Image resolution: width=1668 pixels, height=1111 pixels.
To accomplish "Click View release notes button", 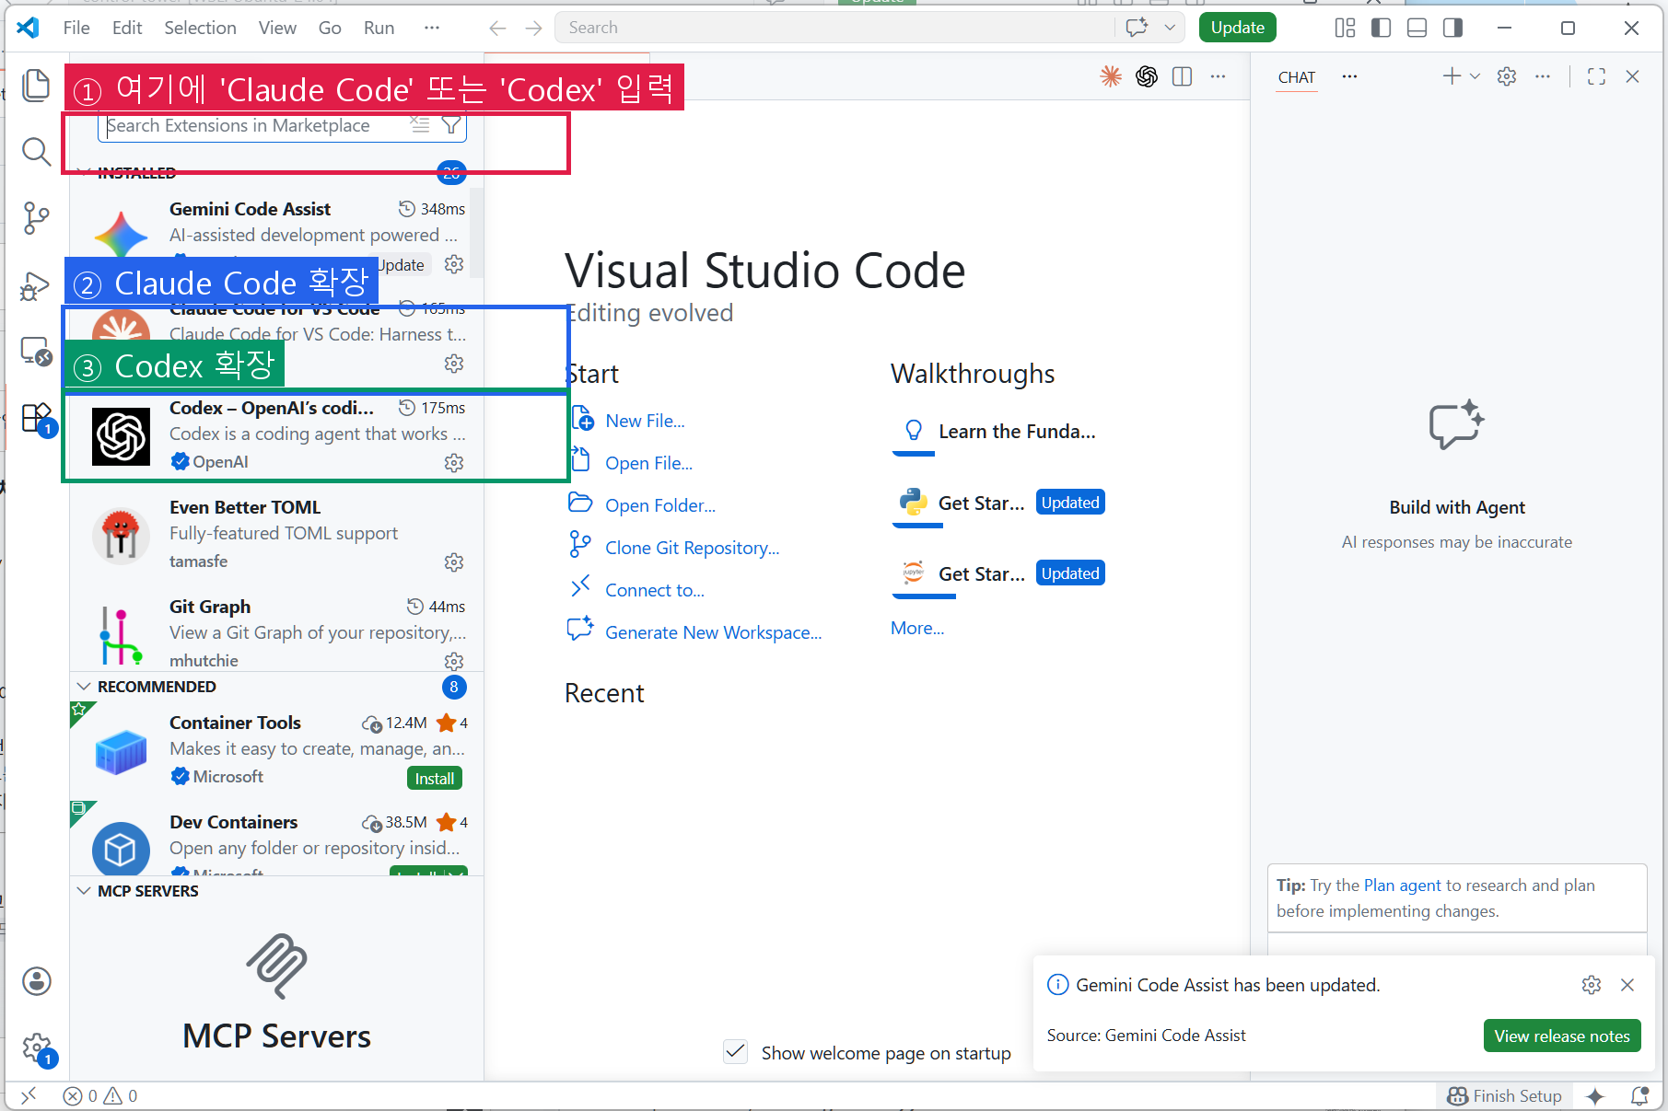I will 1562,1036.
